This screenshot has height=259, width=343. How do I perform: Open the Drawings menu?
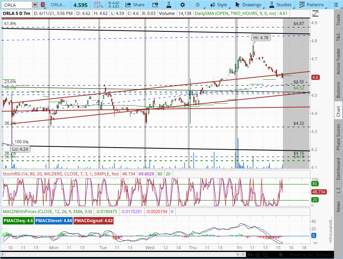[x=248, y=5]
